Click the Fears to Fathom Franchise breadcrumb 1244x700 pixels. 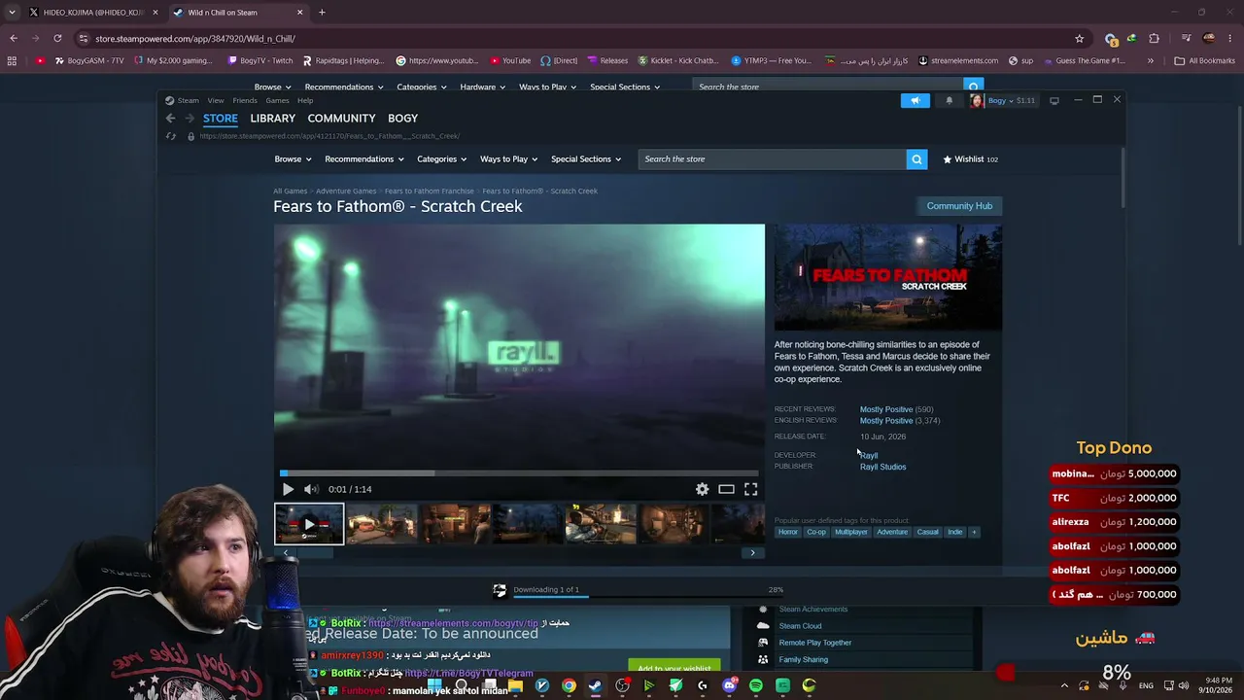[x=429, y=192]
